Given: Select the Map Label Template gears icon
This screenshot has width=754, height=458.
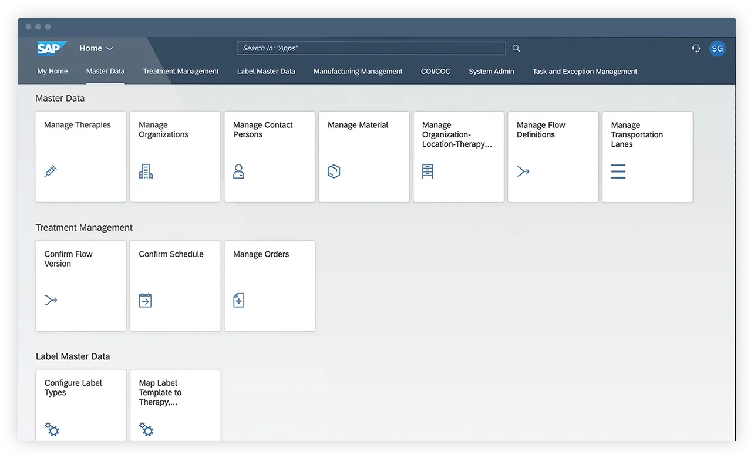Looking at the screenshot, I should tap(146, 429).
